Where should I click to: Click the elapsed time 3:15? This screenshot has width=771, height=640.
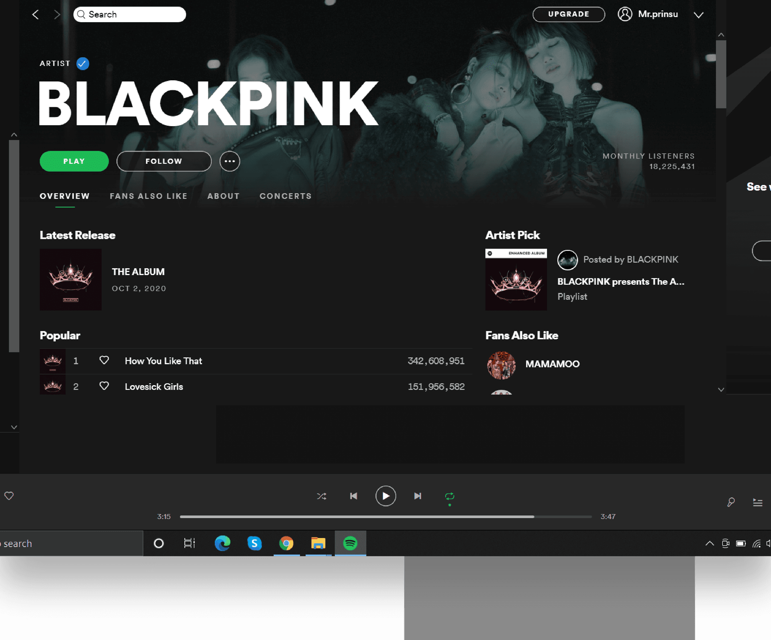(x=164, y=517)
